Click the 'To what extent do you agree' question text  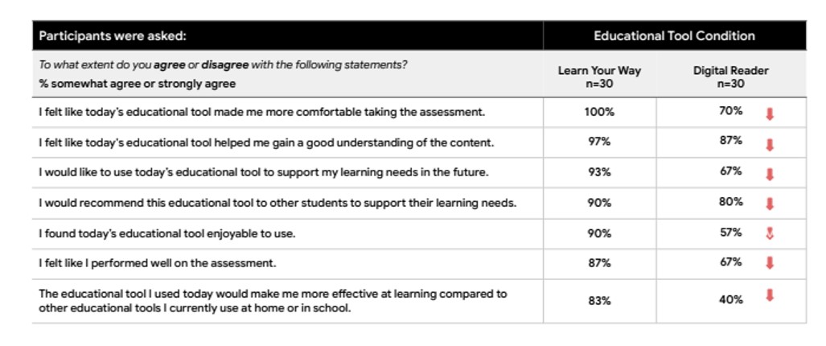coord(224,64)
